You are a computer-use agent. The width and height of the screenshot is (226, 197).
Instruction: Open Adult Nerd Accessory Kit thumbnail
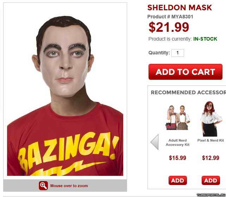coord(177,118)
